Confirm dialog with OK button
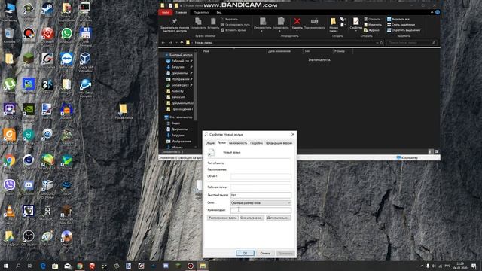This screenshot has width=482, height=271. coord(245,253)
